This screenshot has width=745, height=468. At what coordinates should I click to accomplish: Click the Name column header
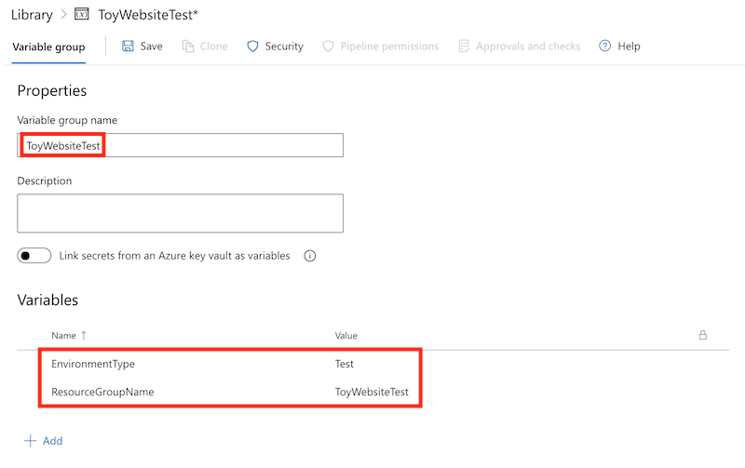tap(63, 336)
